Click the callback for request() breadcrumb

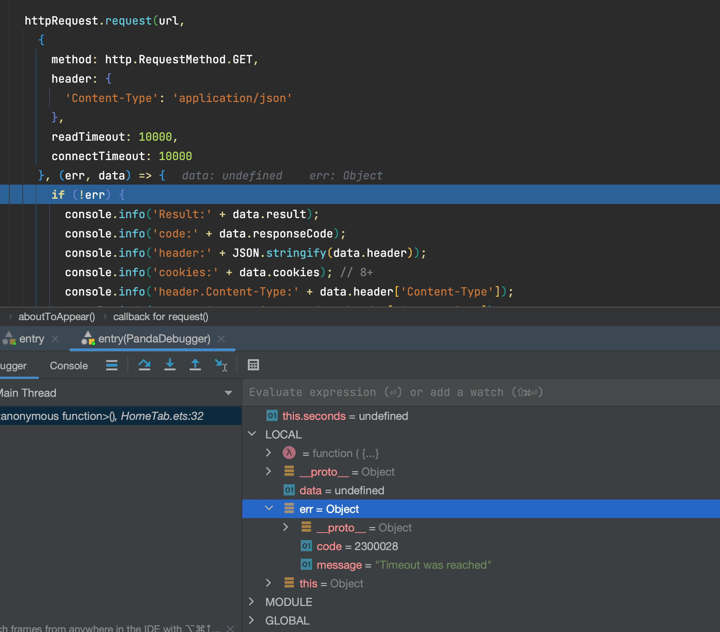click(161, 317)
